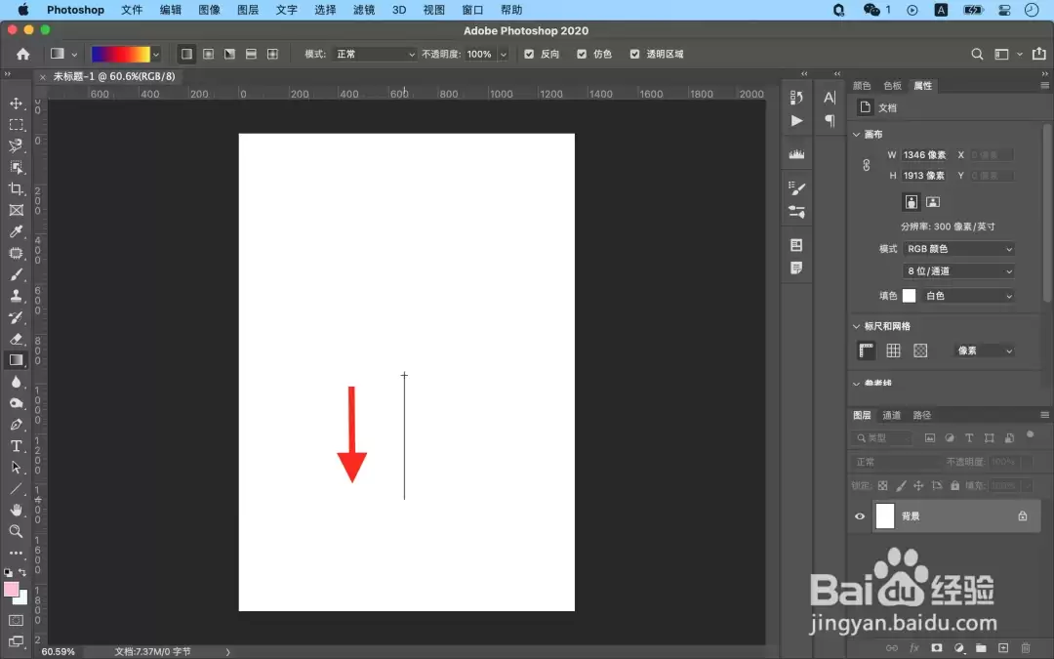Click the 60.59% zoom level field
Viewport: 1054px width, 659px height.
click(59, 651)
